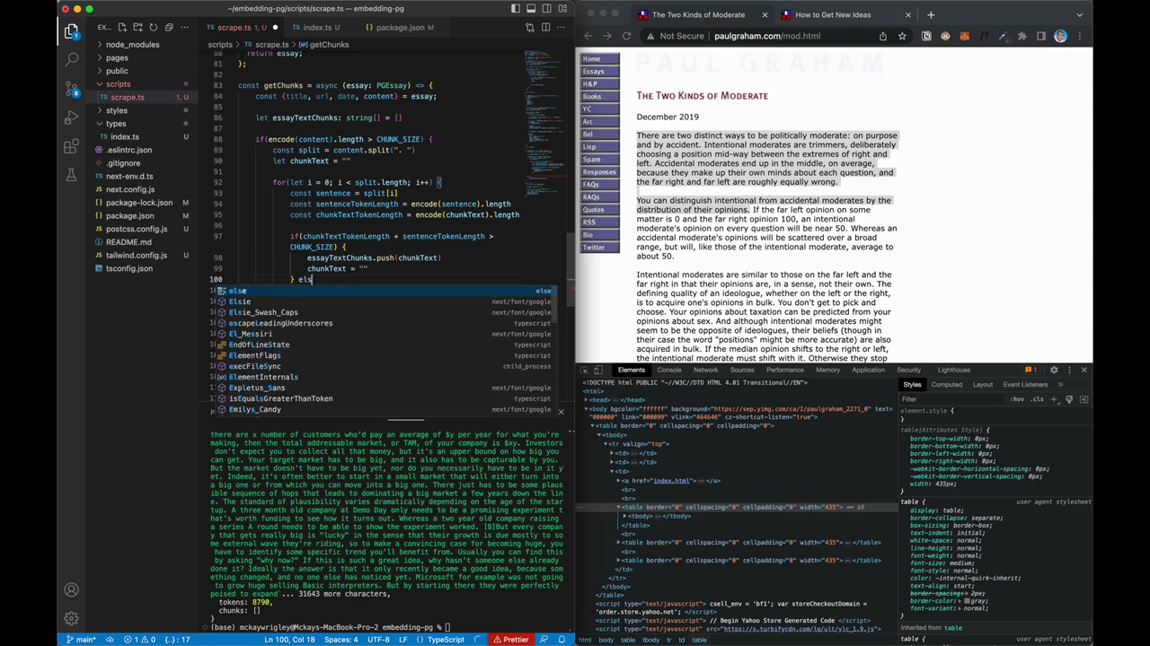
Task: Open the Network tab in DevTools
Action: [x=705, y=370]
